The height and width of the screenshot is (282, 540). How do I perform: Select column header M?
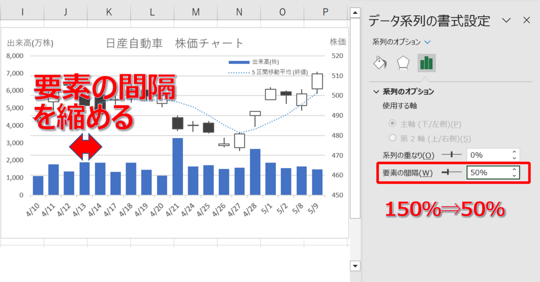[196, 13]
